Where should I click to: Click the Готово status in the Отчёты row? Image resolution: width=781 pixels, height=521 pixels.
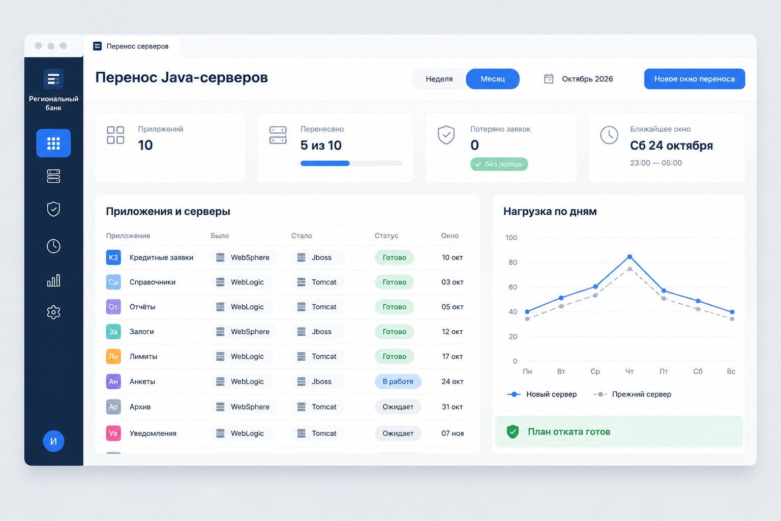(395, 307)
